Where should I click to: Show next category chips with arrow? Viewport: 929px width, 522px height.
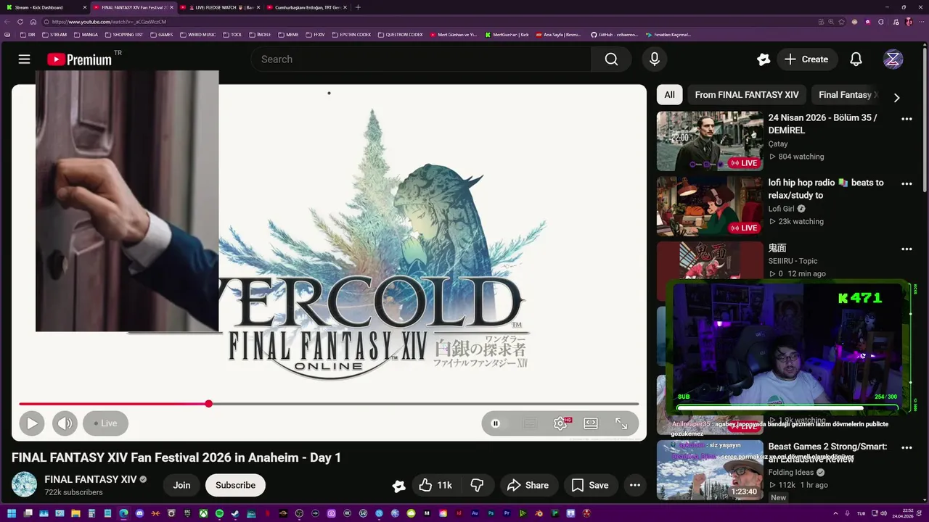(x=896, y=97)
